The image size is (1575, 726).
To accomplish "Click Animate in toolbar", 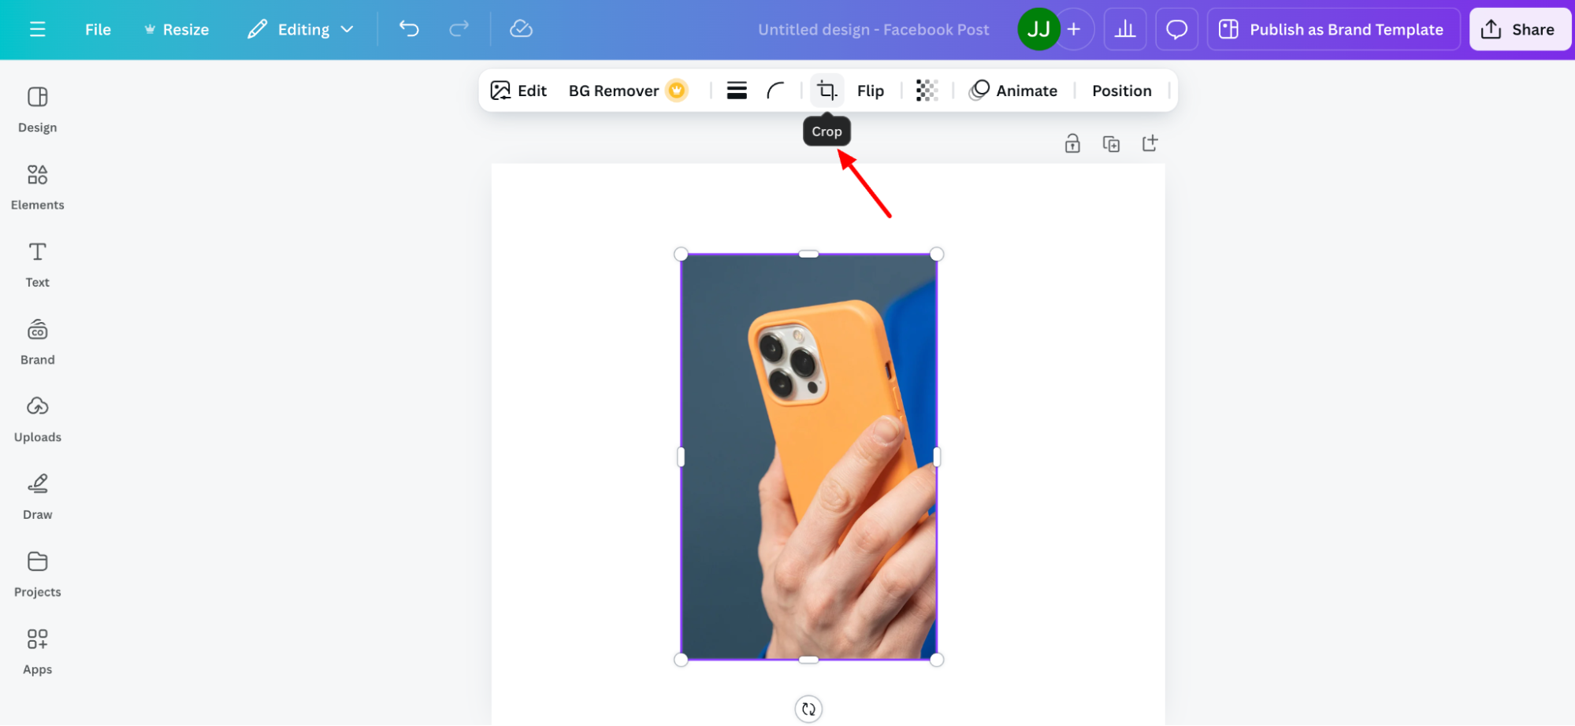I will pos(1013,91).
